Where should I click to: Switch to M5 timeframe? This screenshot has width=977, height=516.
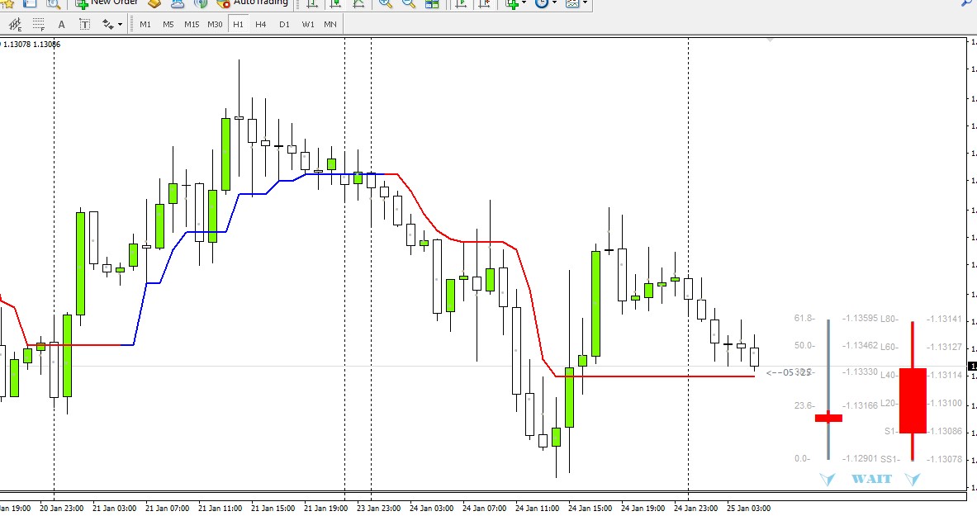pos(168,24)
